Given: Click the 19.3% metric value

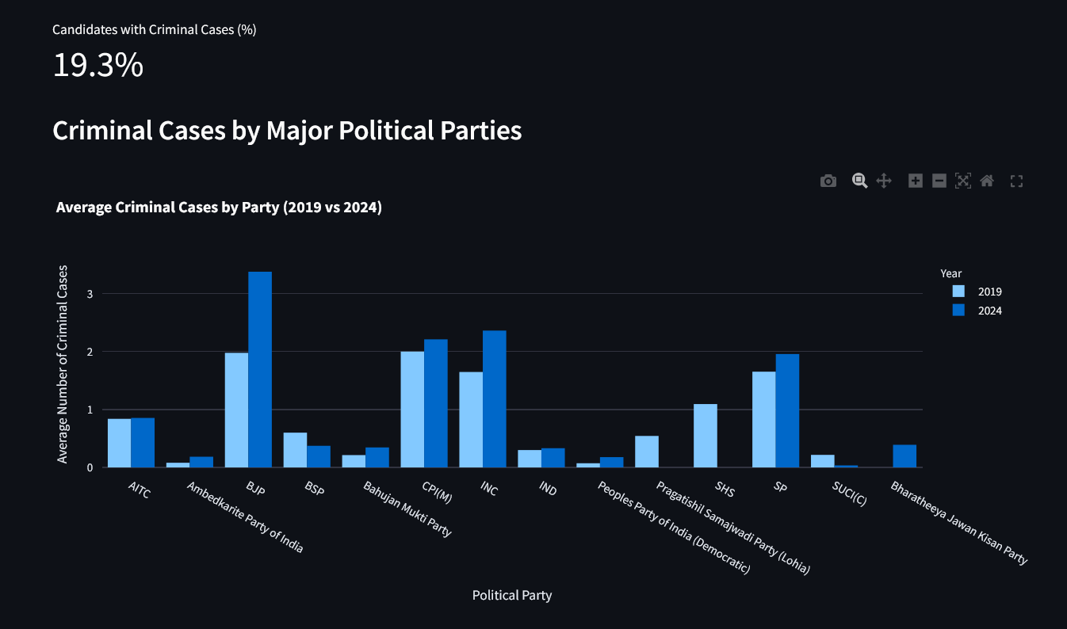Looking at the screenshot, I should [98, 66].
